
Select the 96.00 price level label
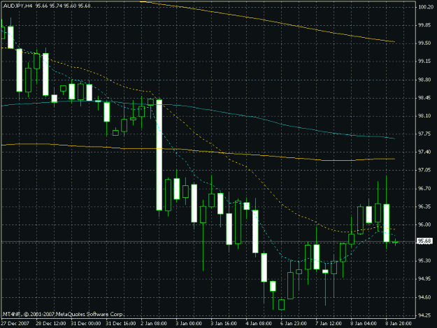(x=424, y=224)
